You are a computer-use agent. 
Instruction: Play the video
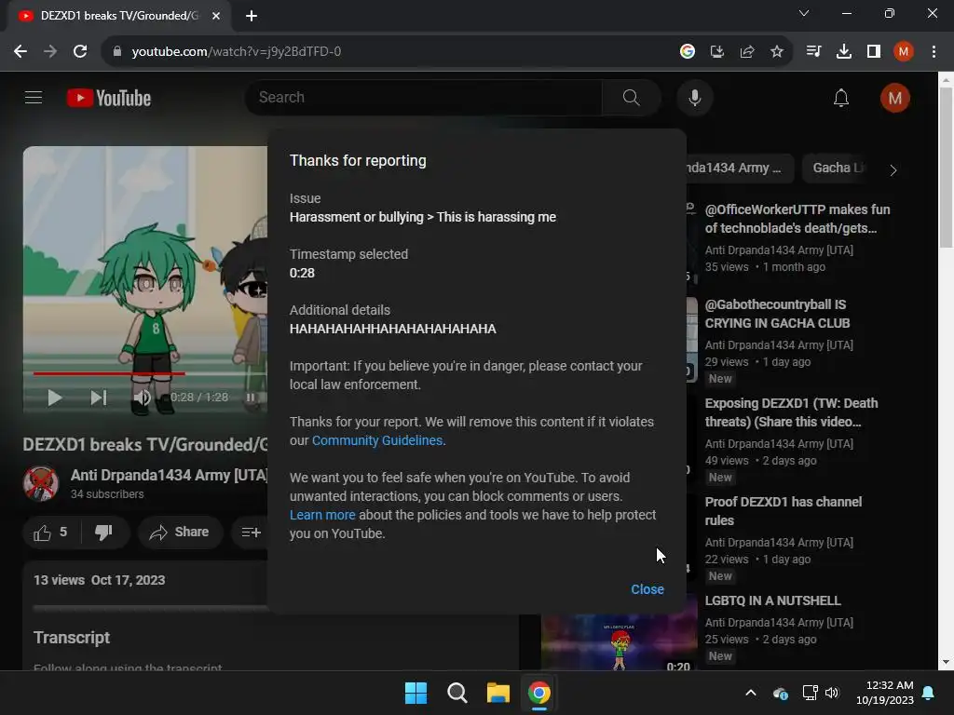[54, 398]
